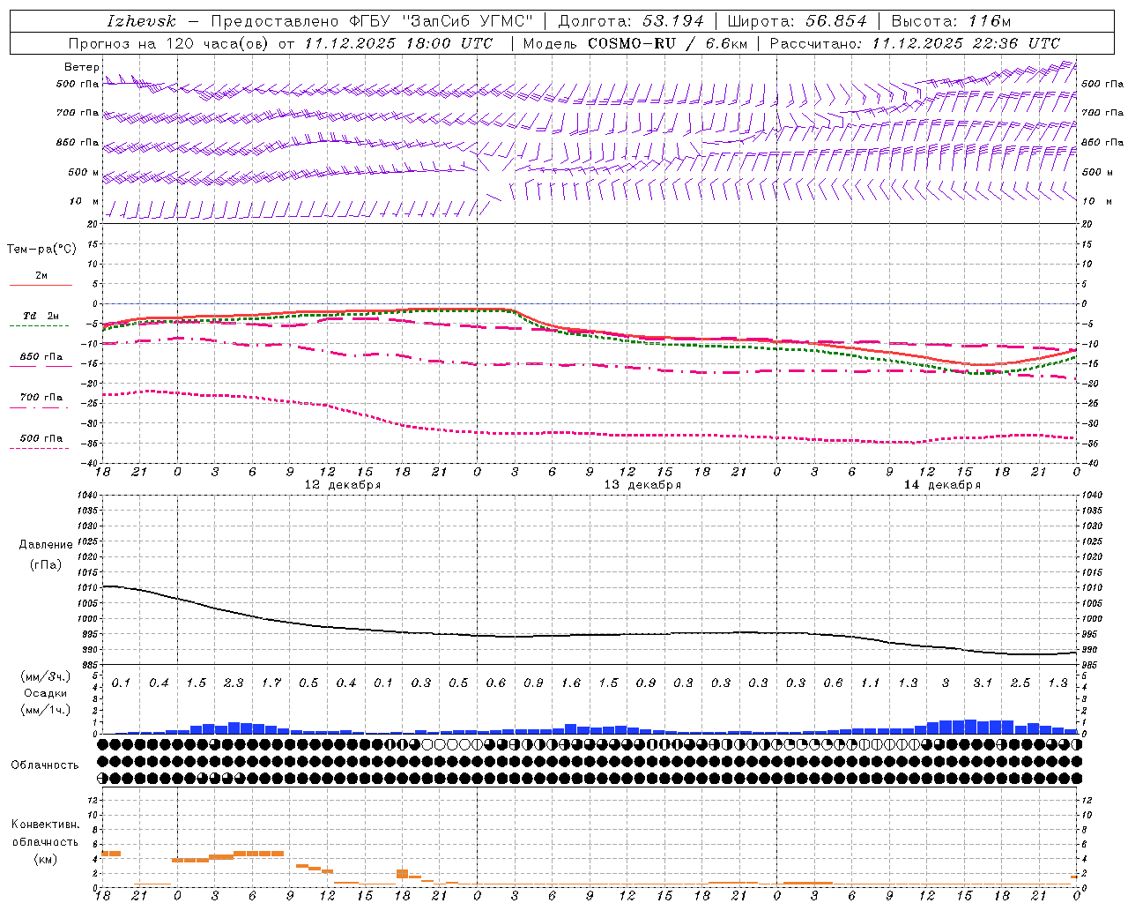Screen dimensions: 1128x903
Task: Click the Широта: 56.854 latitude value
Action: pos(797,21)
